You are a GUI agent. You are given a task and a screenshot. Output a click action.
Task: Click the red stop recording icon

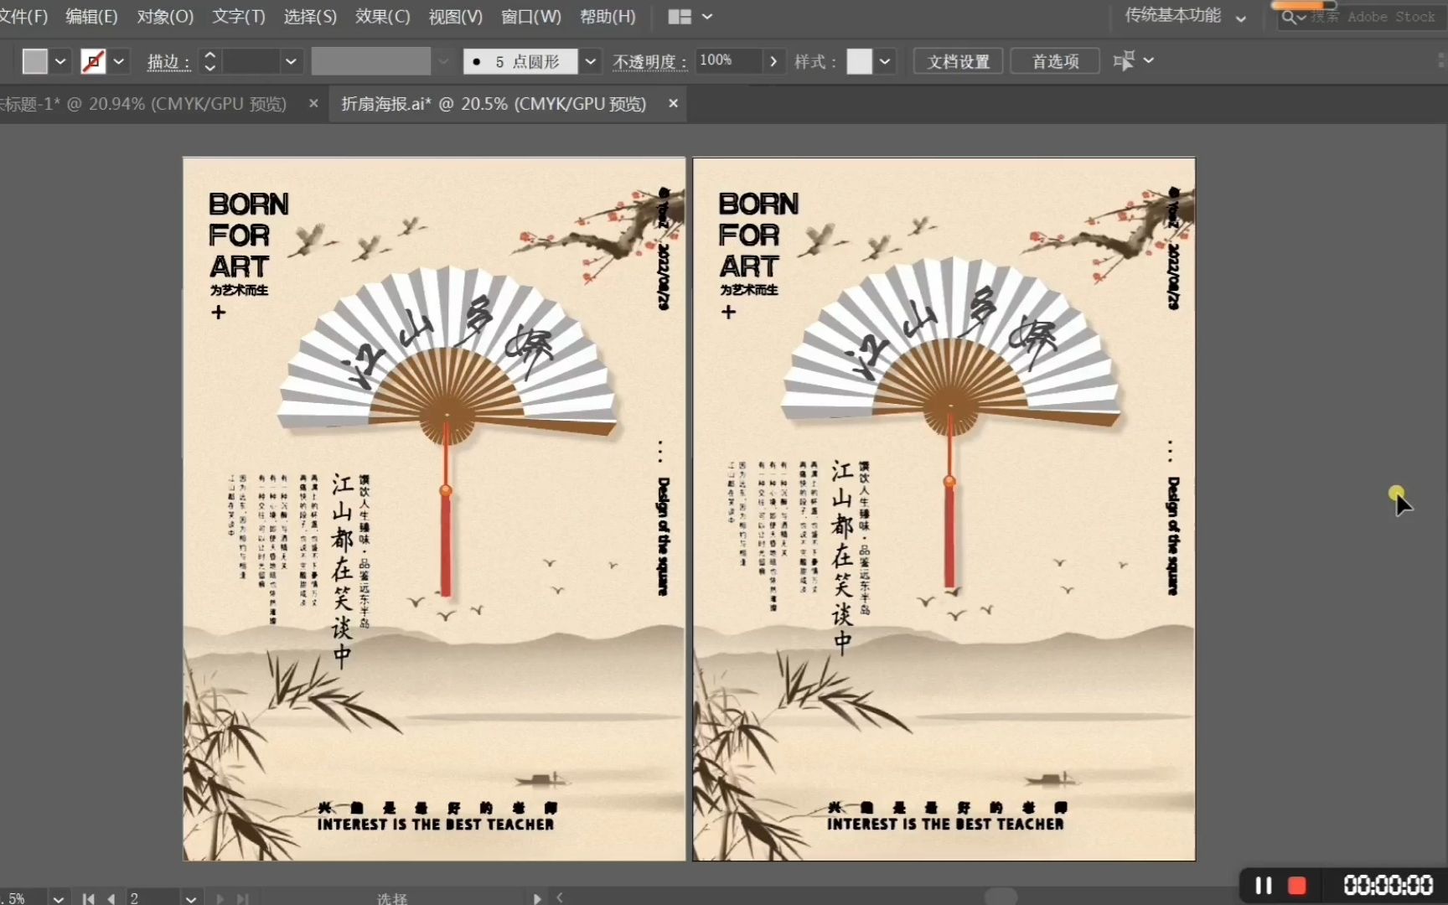1298,885
